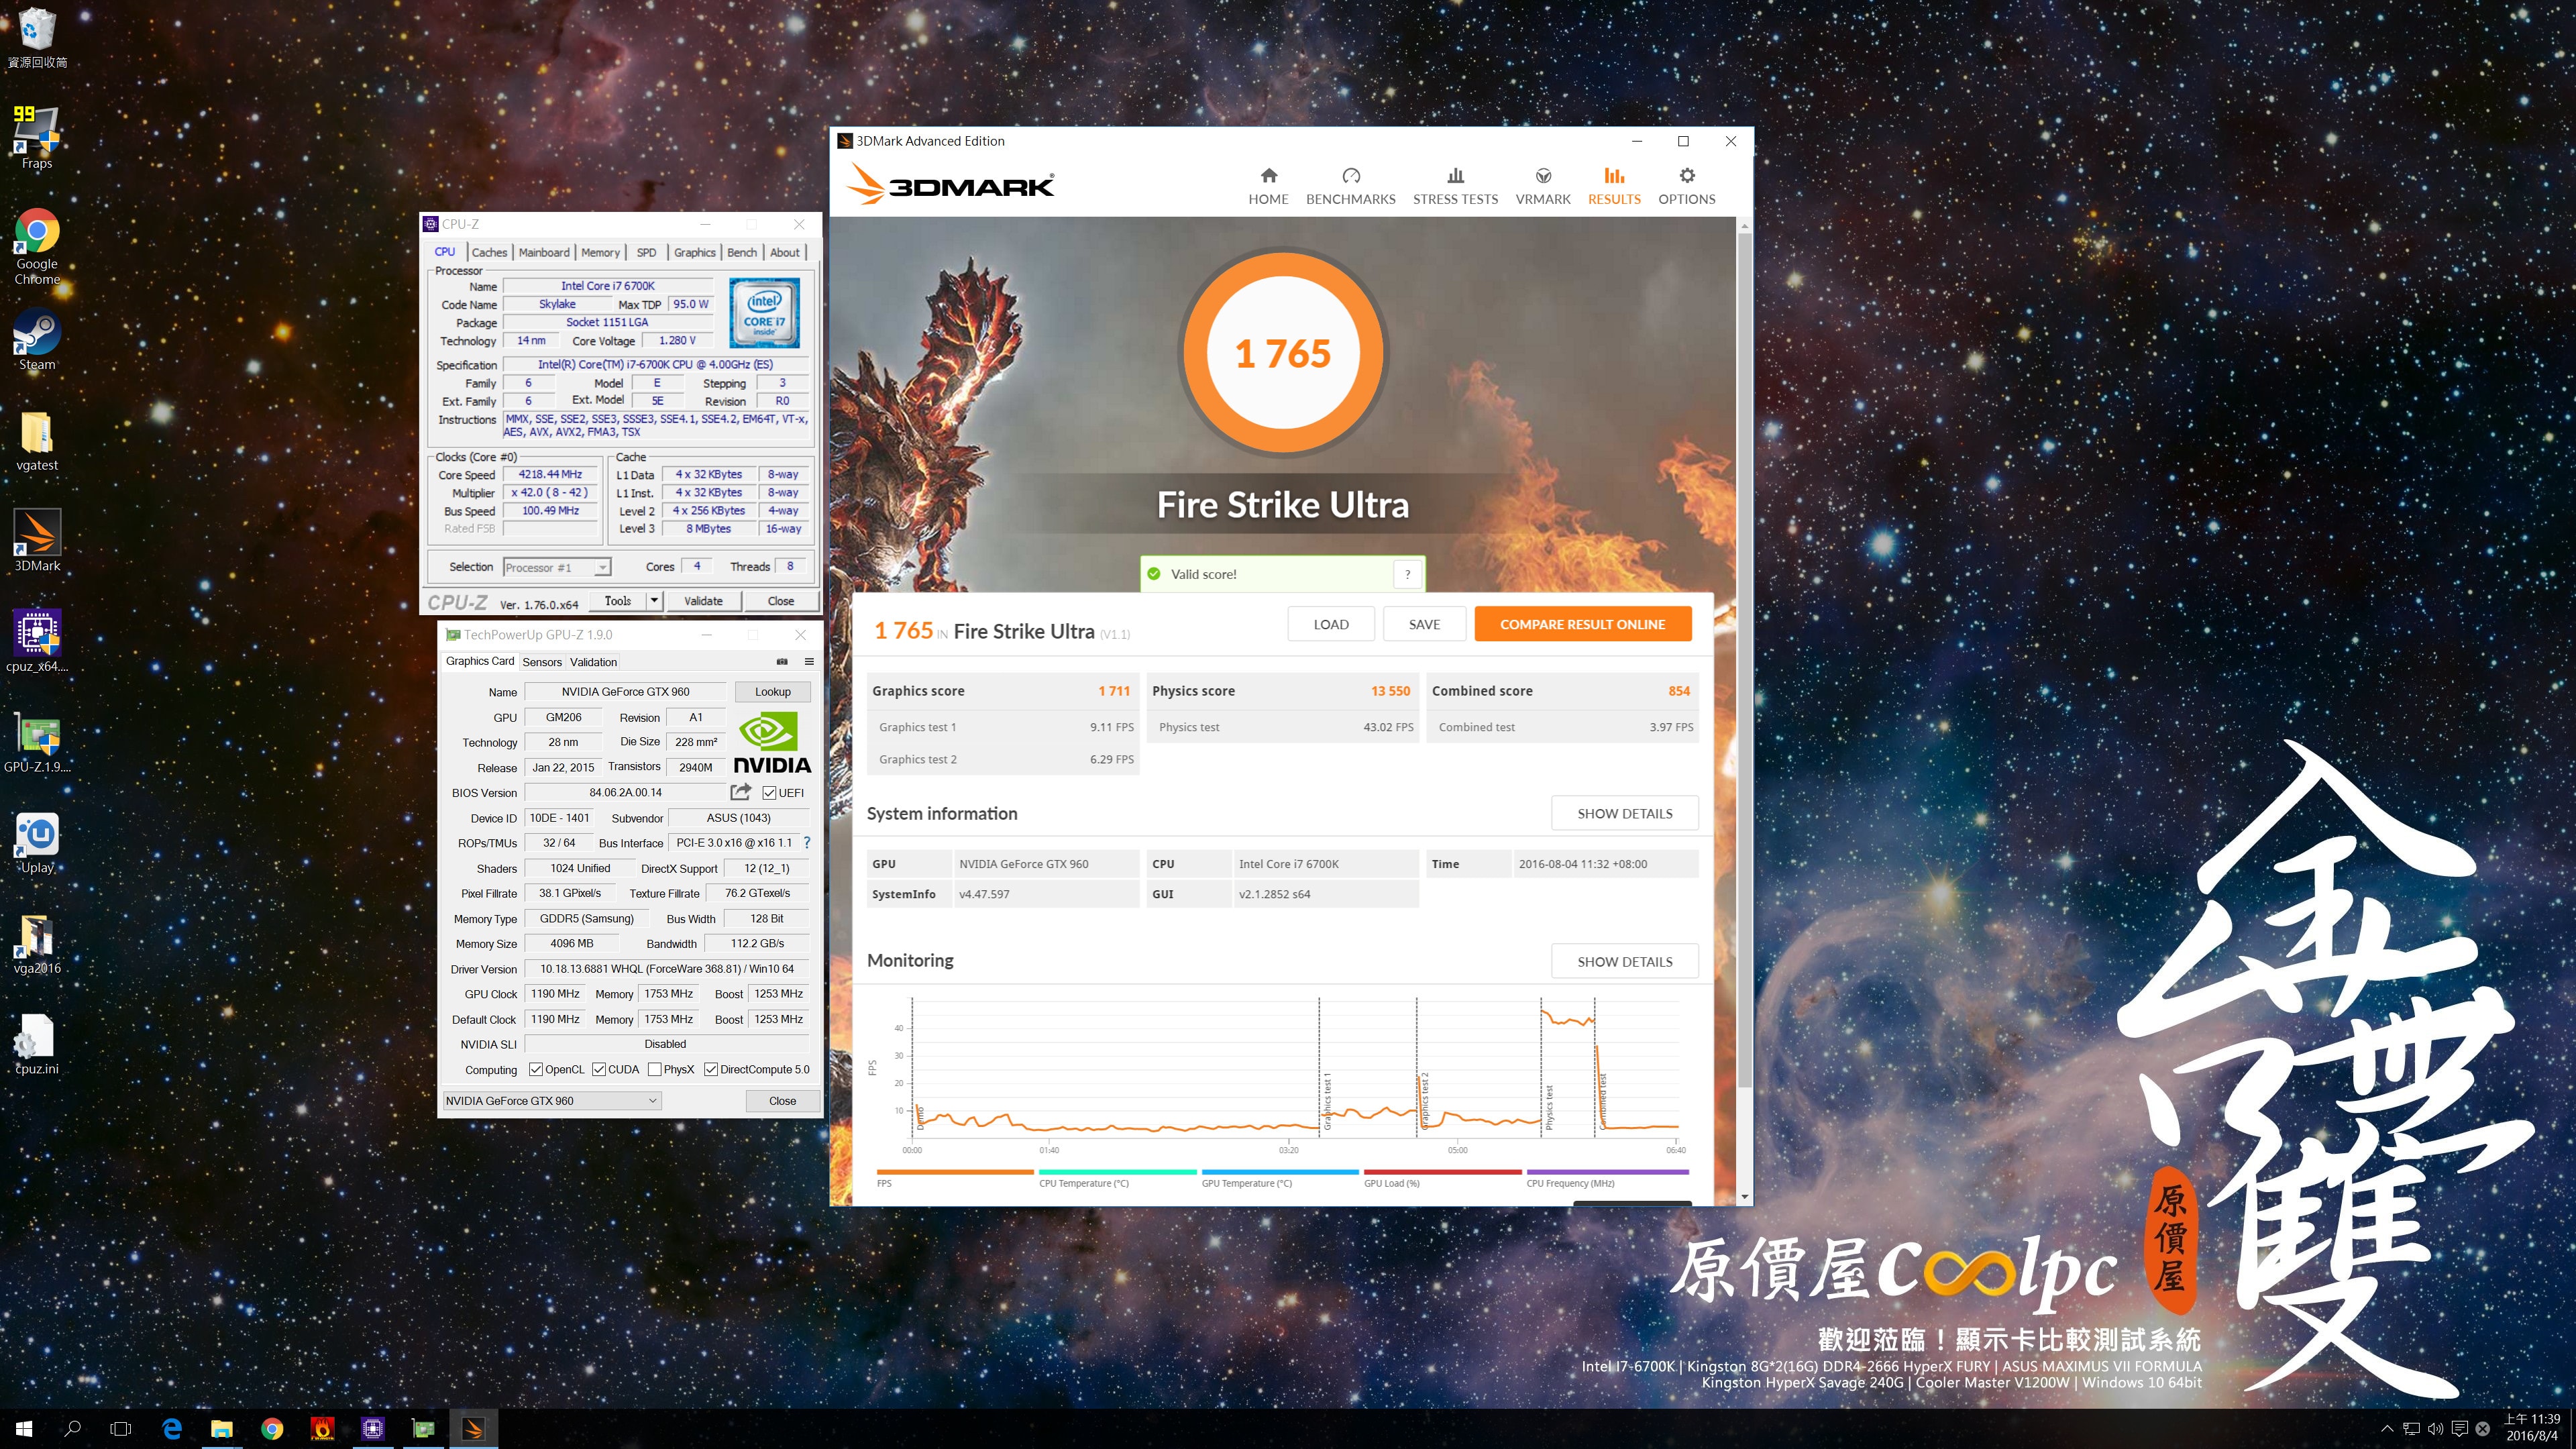Open Windows search from the taskbar
This screenshot has width=2576, height=1449.
point(72,1429)
